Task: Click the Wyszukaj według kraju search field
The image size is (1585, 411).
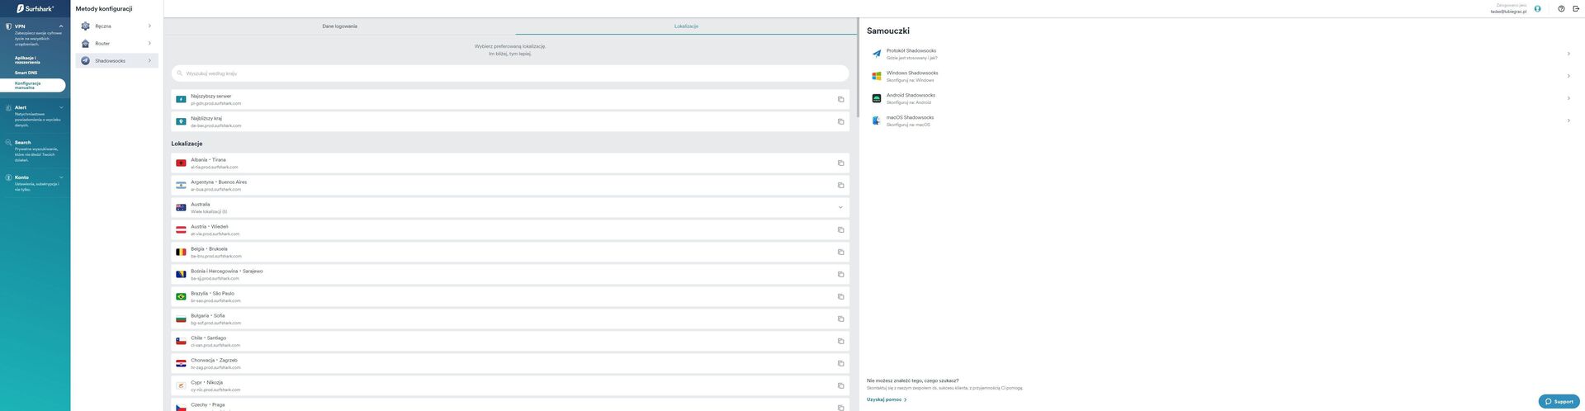Action: click(510, 73)
